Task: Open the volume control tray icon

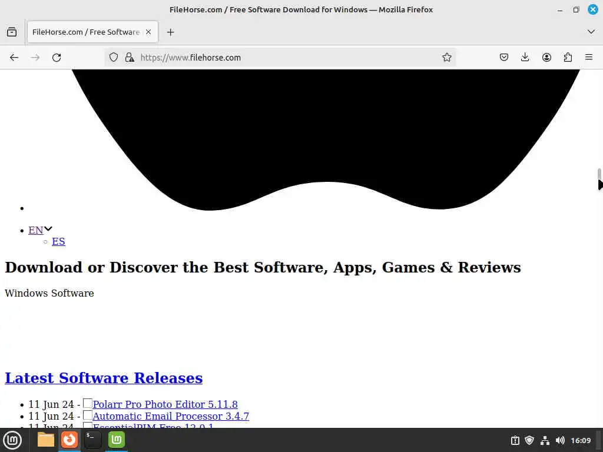Action: click(x=560, y=440)
